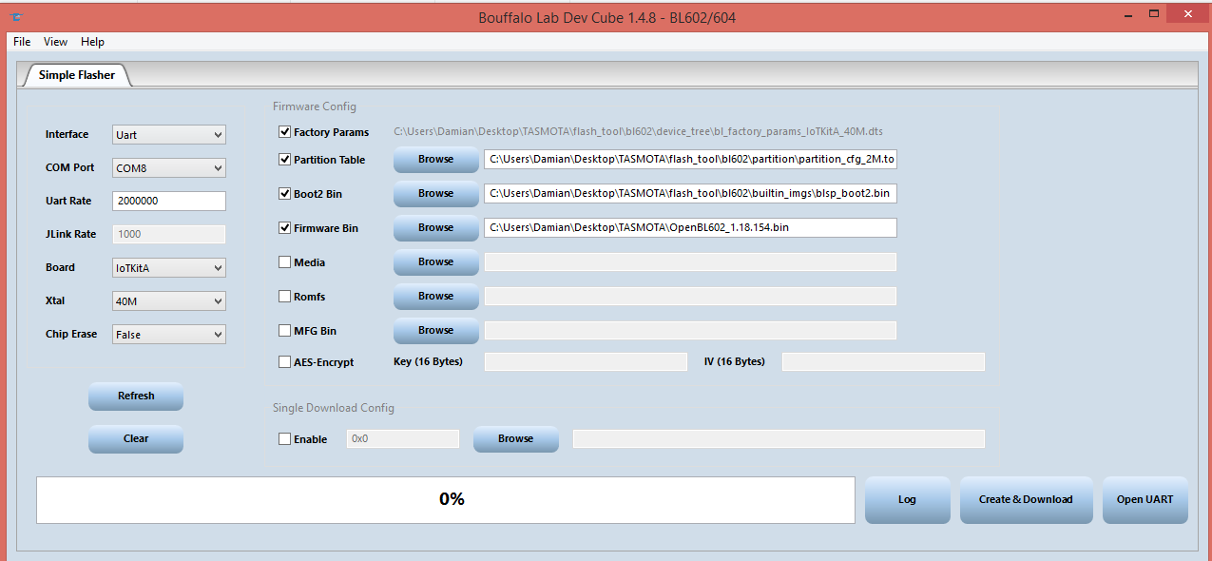The width and height of the screenshot is (1212, 561).
Task: Close the Dev Cube window
Action: point(1186,13)
